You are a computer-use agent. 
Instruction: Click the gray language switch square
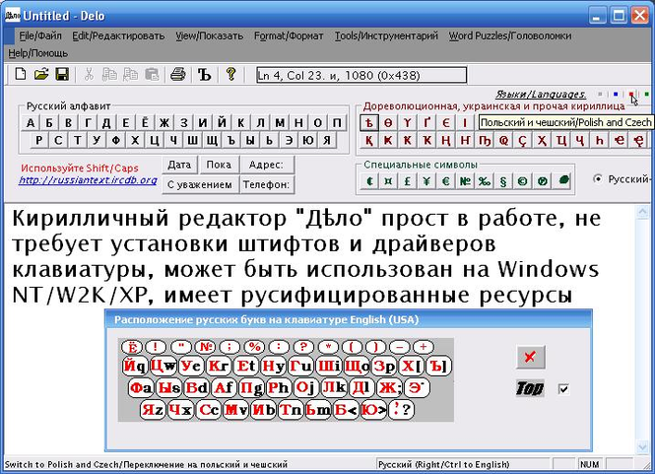click(600, 95)
